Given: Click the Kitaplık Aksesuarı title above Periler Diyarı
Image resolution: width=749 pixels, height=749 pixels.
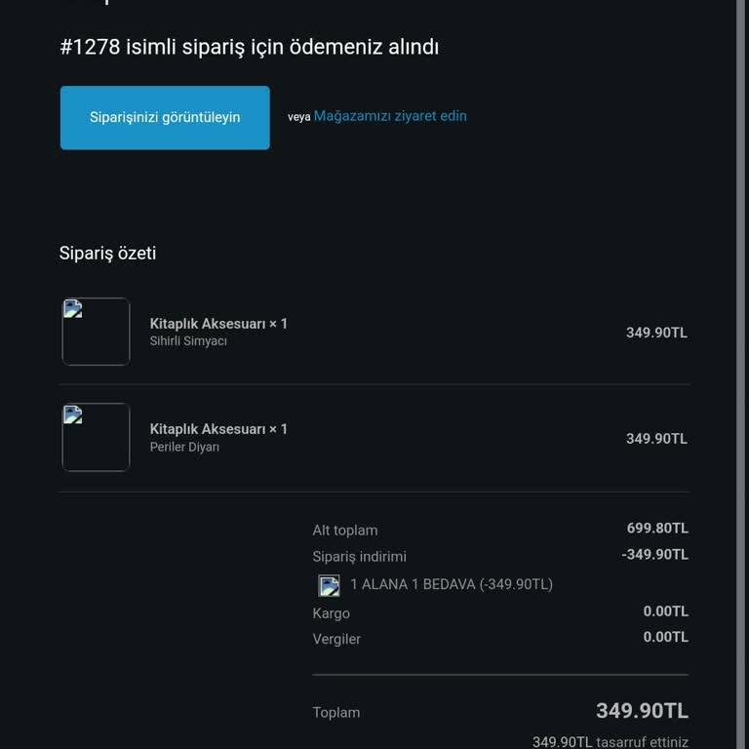Looking at the screenshot, I should [218, 429].
